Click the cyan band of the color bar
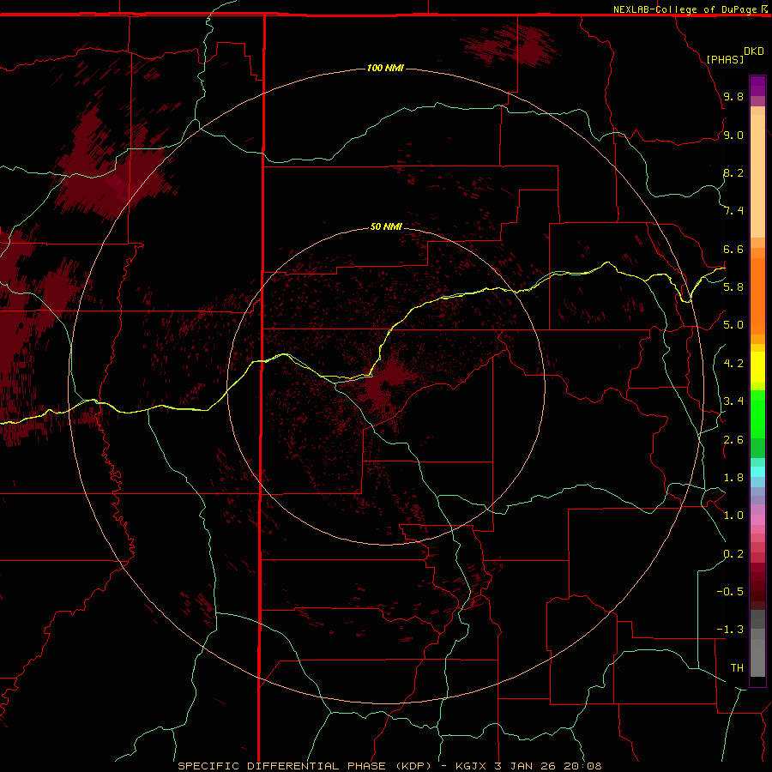772x772 pixels. 757,472
